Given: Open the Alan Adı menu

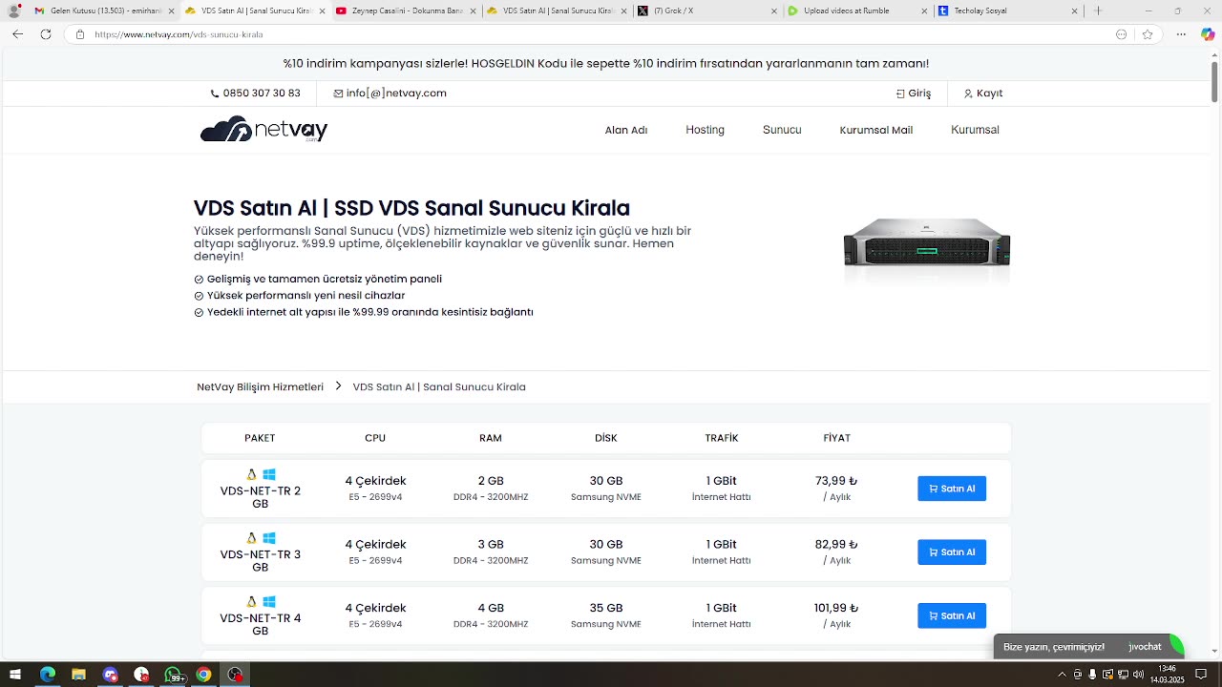Looking at the screenshot, I should coord(626,130).
